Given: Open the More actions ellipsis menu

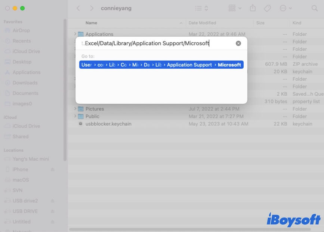Looking at the screenshot, I should [286, 8].
